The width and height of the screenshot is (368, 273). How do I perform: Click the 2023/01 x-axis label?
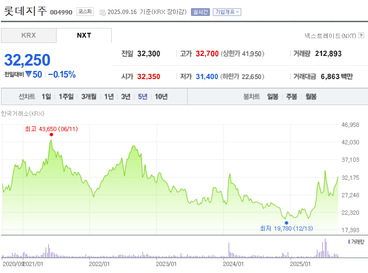166,264
